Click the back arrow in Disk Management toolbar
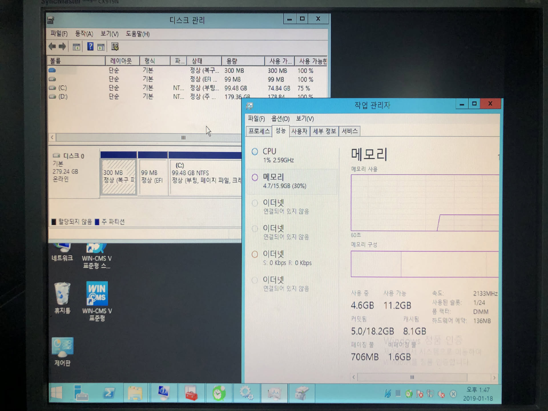Image resolution: width=548 pixels, height=411 pixels. 52,47
